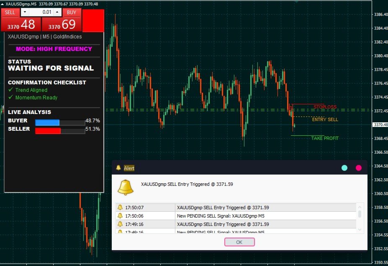Click the cyan circle in the Alert title bar

click(x=344, y=168)
